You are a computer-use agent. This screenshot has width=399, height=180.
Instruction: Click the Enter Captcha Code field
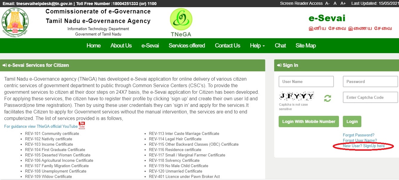pos(370,97)
